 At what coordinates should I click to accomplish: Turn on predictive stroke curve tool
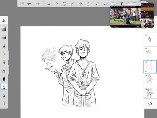pos(97,4)
